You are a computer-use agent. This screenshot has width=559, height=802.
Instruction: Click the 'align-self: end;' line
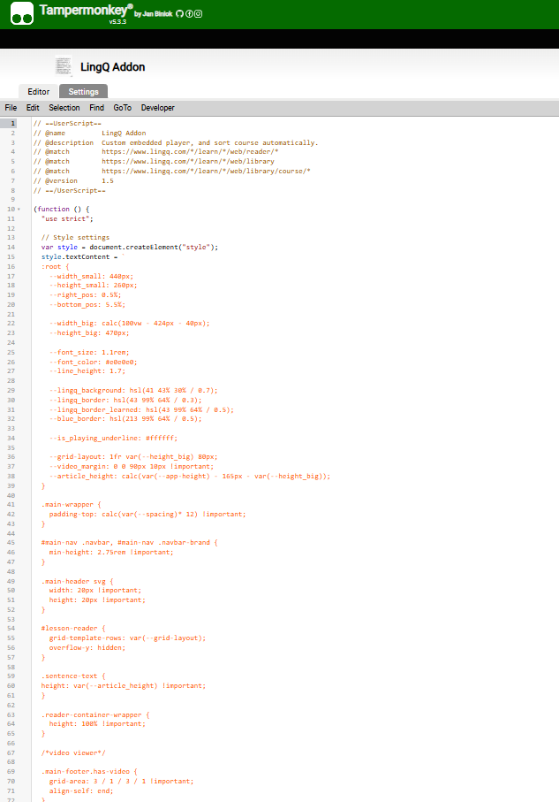pos(81,791)
